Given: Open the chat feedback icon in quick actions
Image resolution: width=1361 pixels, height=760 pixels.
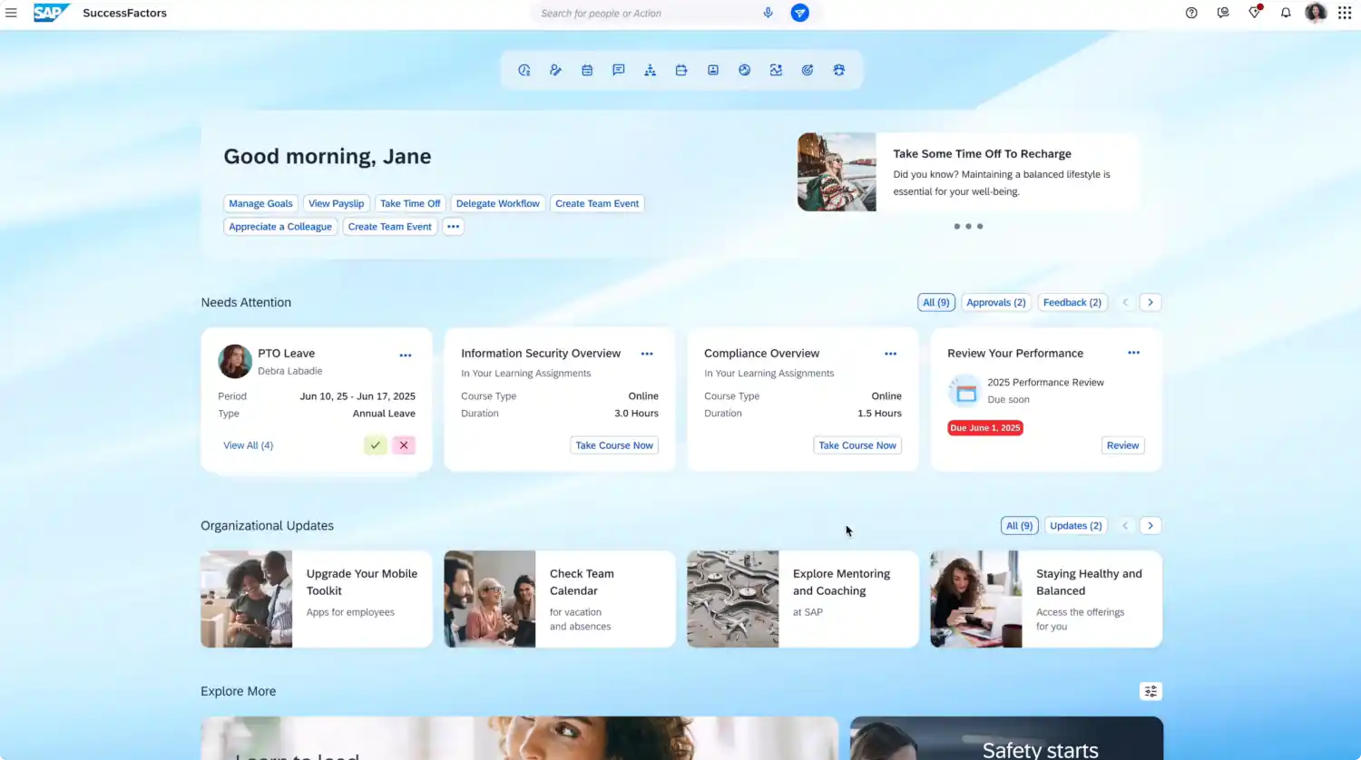Looking at the screenshot, I should click(x=619, y=70).
